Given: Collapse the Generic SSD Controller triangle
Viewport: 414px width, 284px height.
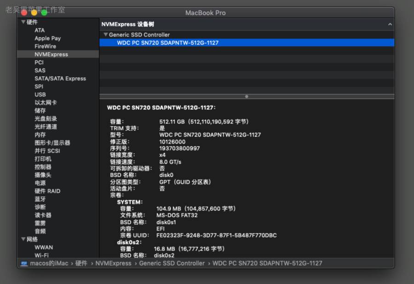Looking at the screenshot, I should (x=106, y=35).
